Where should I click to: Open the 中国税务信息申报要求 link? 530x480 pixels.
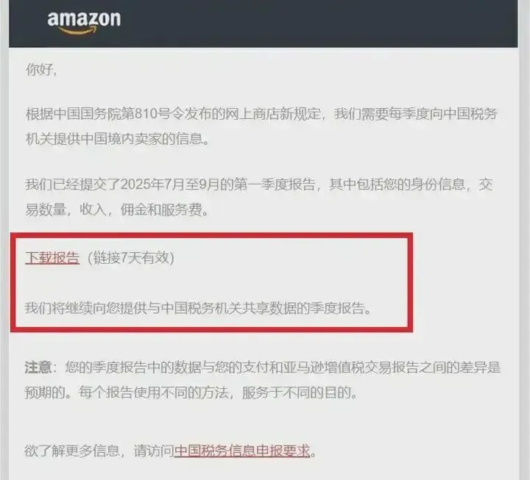(x=242, y=451)
